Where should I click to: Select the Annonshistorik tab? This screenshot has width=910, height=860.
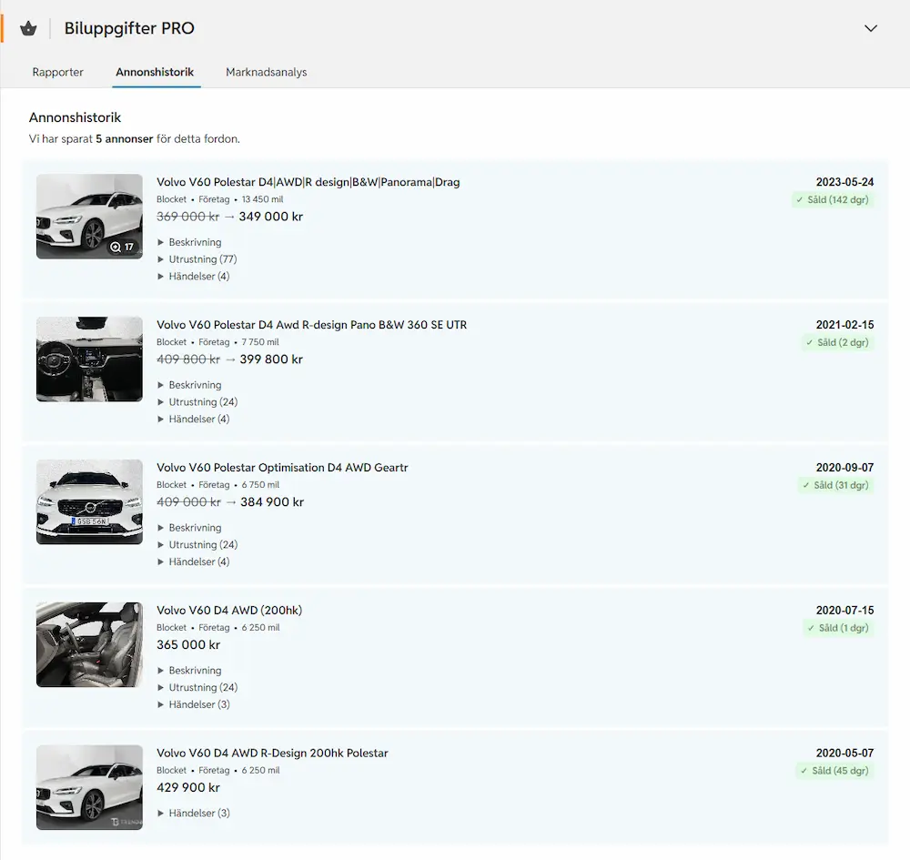click(x=155, y=72)
